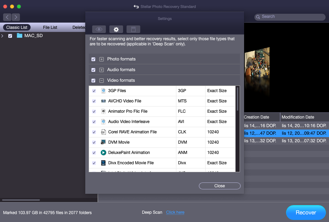Toggle the AVCHD Video File checkbox
Viewport: 329px width, 222px height.
click(x=94, y=101)
